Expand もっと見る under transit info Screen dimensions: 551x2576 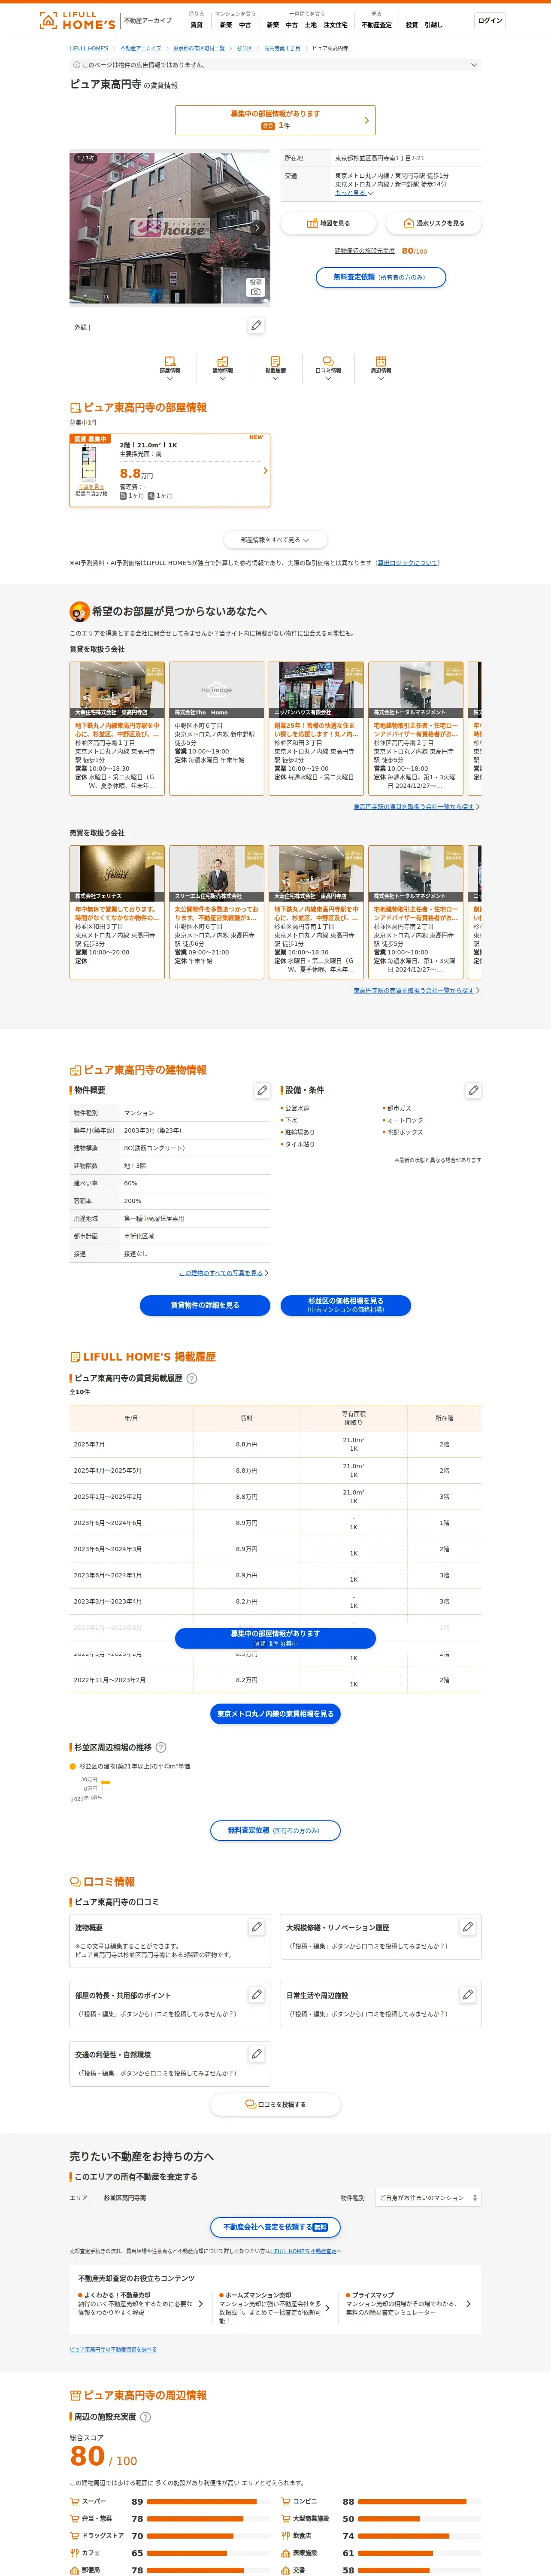pyautogui.click(x=354, y=193)
